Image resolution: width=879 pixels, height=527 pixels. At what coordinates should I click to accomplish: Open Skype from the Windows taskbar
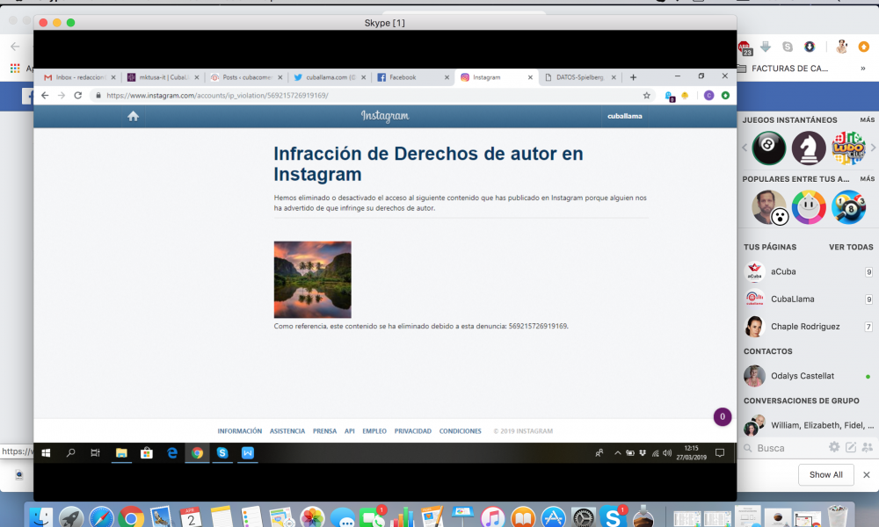click(x=222, y=453)
